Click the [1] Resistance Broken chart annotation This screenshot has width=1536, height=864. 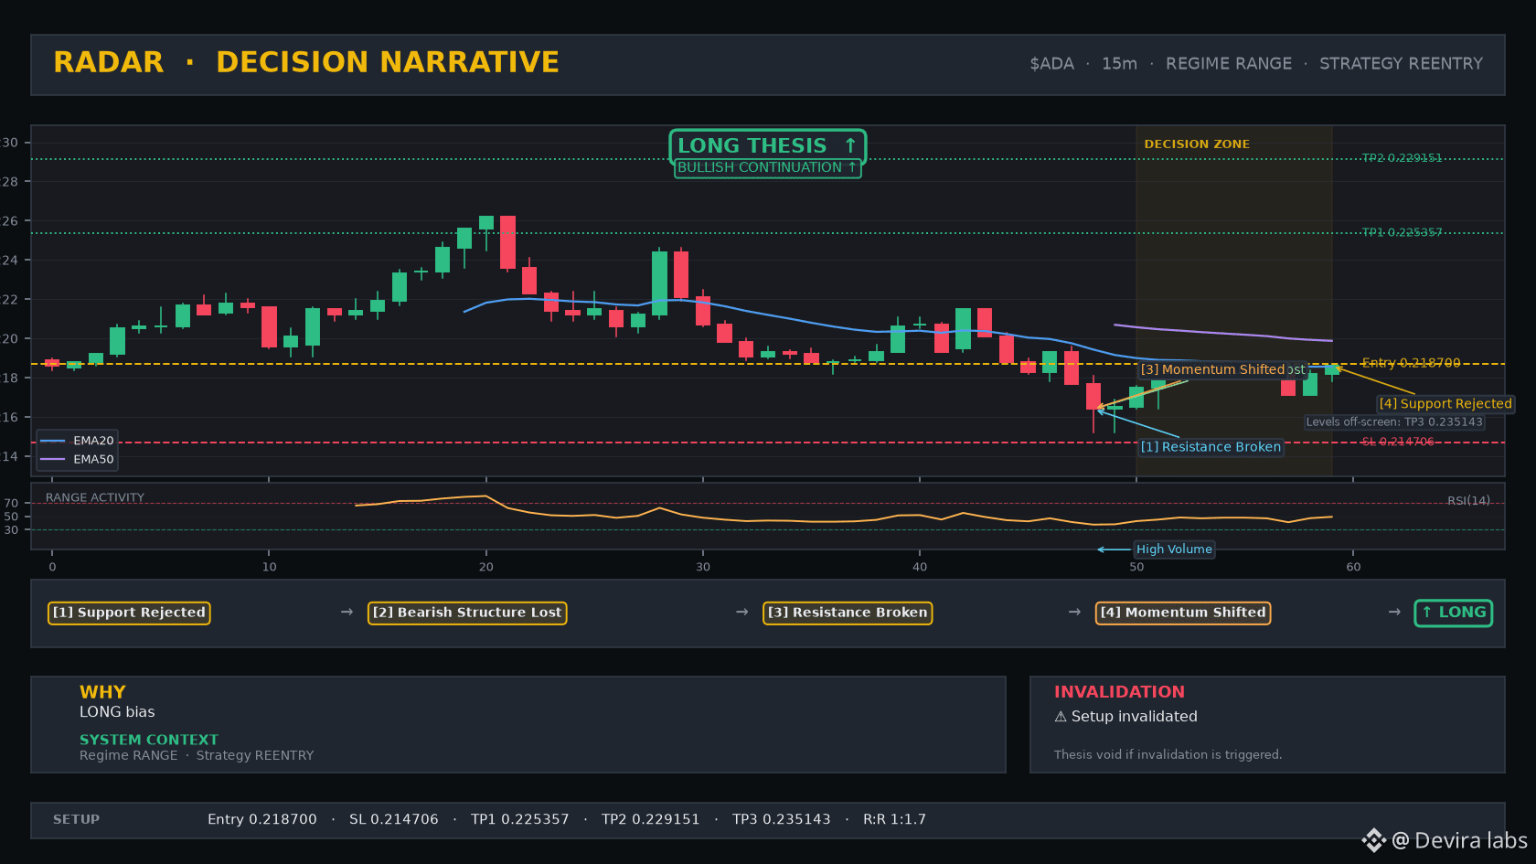click(1211, 447)
